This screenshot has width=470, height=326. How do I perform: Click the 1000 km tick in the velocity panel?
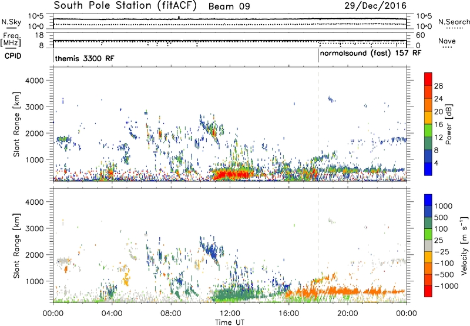[x=35, y=281]
